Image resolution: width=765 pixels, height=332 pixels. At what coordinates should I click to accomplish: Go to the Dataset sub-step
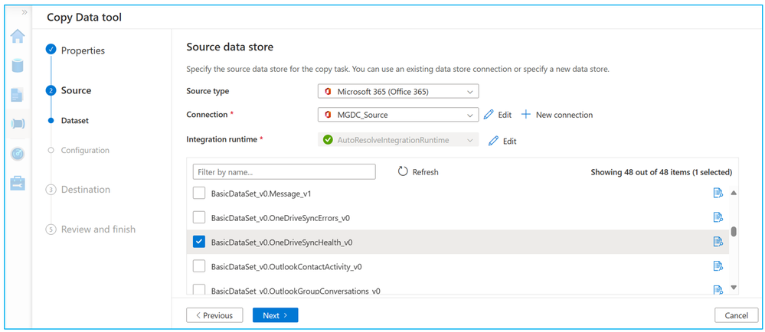[x=74, y=121]
